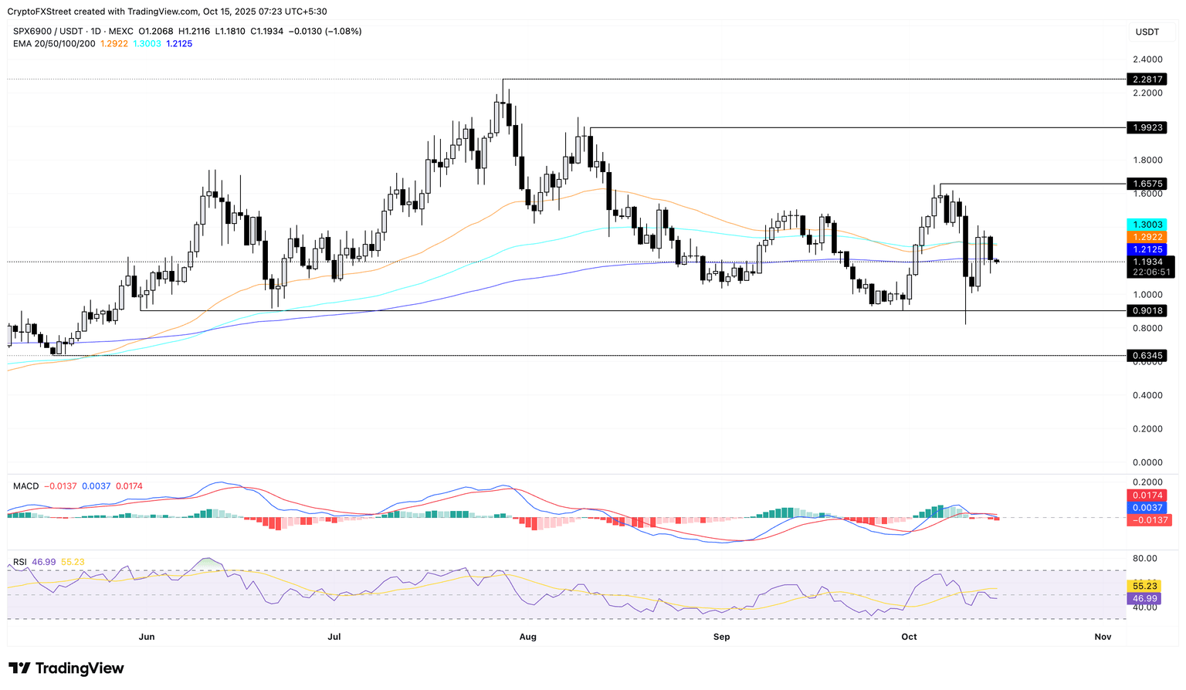This screenshot has width=1186, height=690.
Task: Select the 1.9923 resistance level tag
Action: click(1146, 127)
